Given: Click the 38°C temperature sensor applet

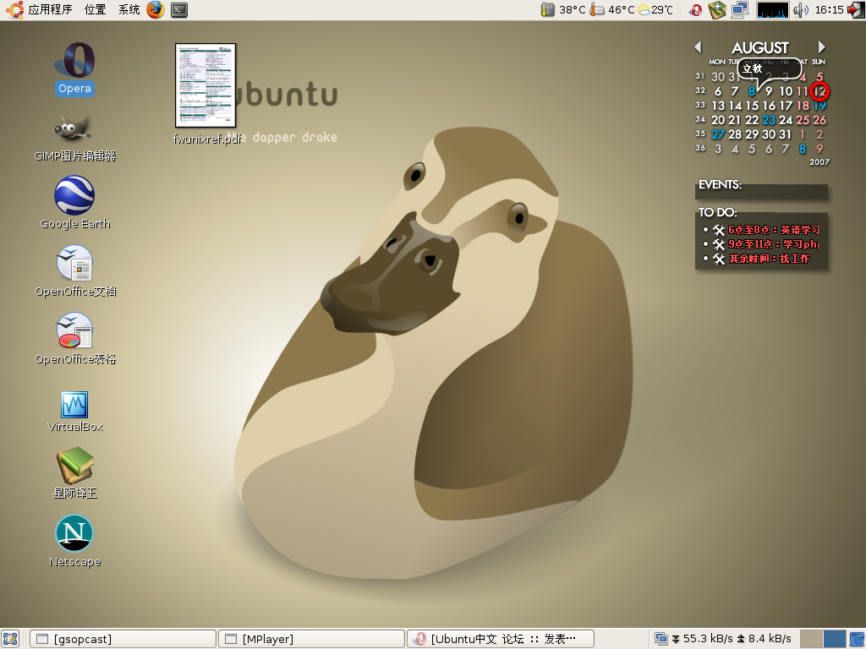Looking at the screenshot, I should [563, 9].
